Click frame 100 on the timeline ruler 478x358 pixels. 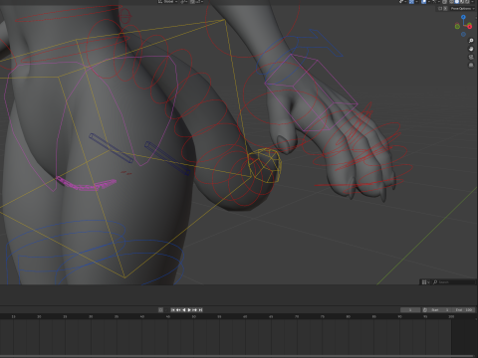tap(451, 317)
